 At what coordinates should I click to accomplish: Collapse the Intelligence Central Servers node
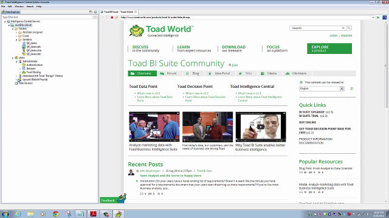[x=5, y=22]
